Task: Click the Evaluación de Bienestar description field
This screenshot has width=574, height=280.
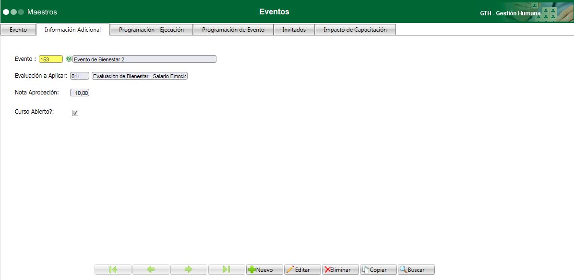Action: tap(140, 76)
